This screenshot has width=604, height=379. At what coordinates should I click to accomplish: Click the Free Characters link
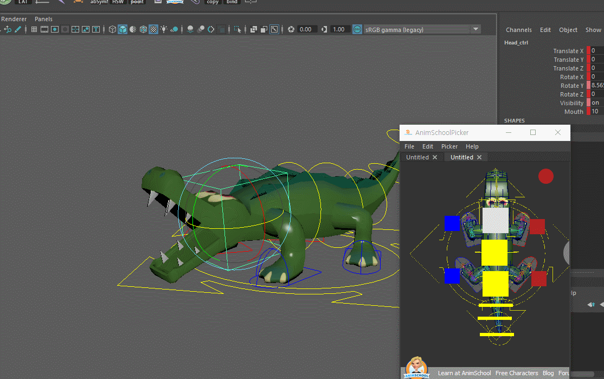coord(517,373)
